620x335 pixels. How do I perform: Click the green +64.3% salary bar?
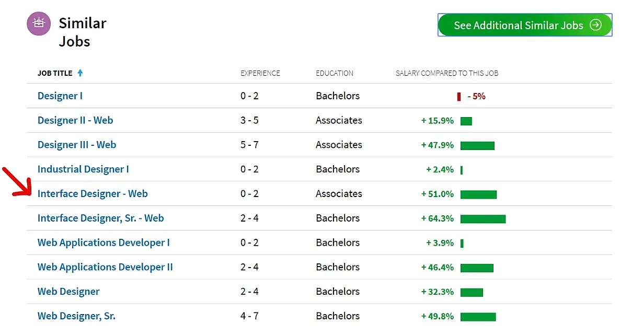(483, 219)
